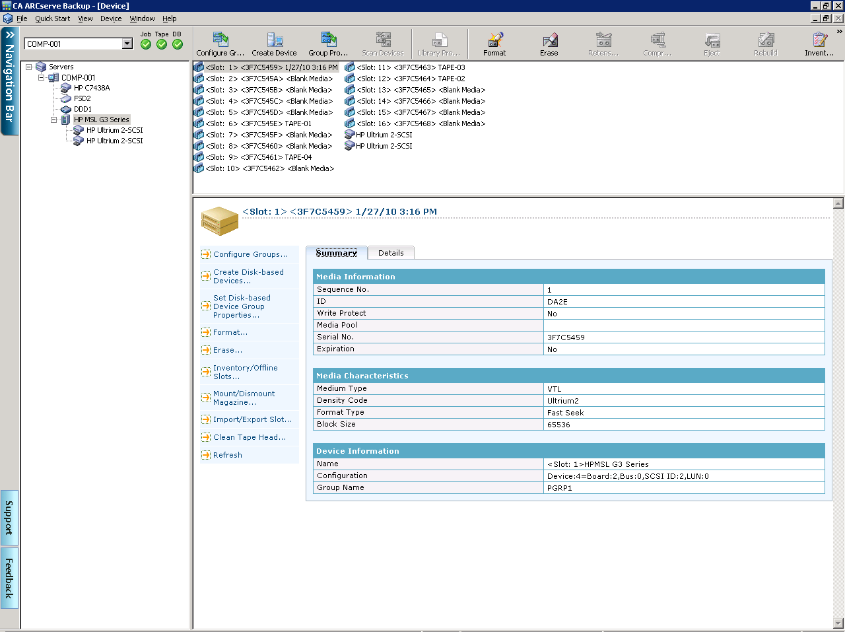
Task: Switch to the Details tab
Action: click(x=391, y=253)
